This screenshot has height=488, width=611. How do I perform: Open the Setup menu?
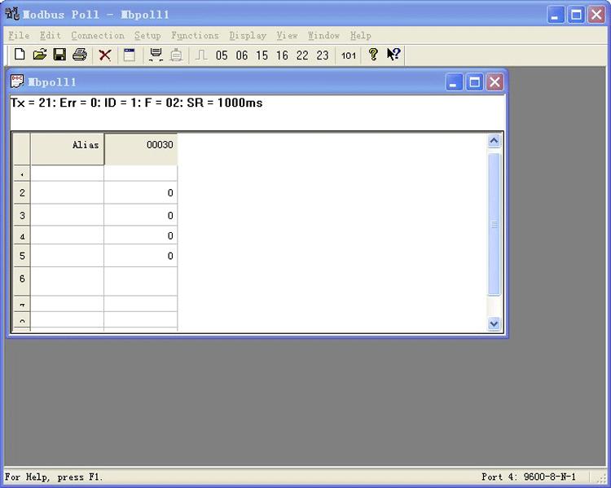coord(147,36)
